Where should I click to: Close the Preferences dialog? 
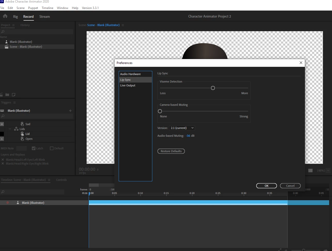click(x=301, y=63)
